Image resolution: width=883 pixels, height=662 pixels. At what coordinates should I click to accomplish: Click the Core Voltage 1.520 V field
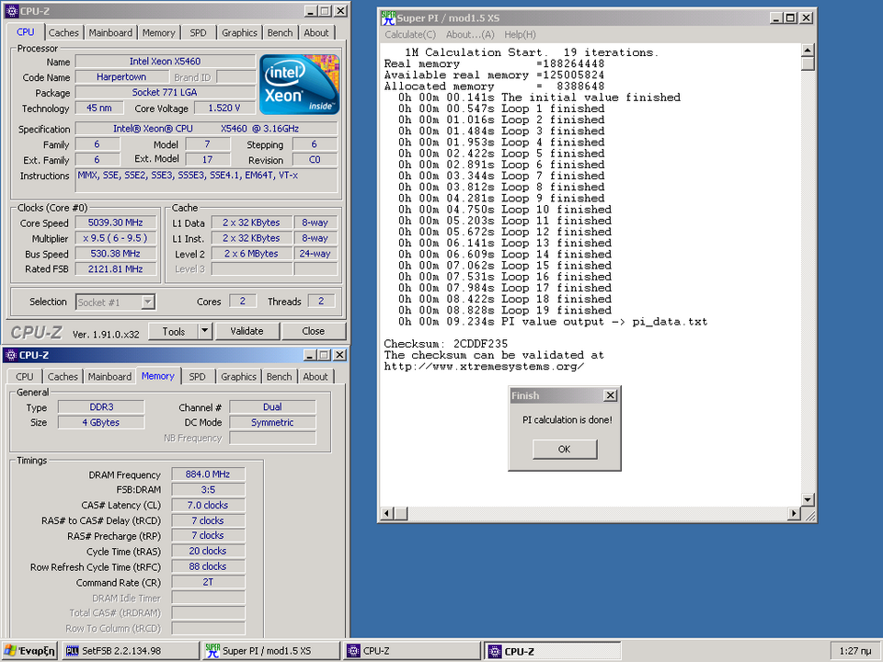(224, 108)
